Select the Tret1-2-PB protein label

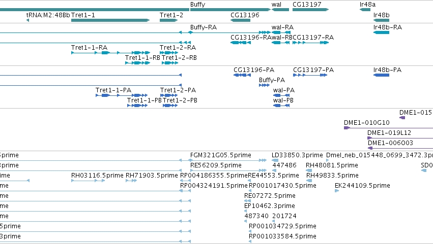coord(180,100)
